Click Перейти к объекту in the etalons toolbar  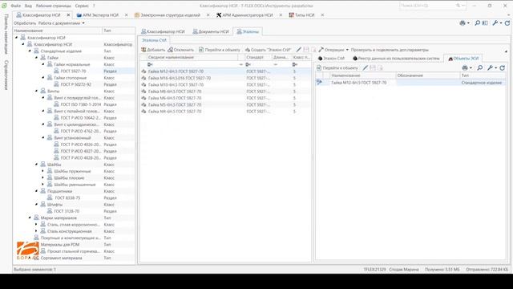219,50
